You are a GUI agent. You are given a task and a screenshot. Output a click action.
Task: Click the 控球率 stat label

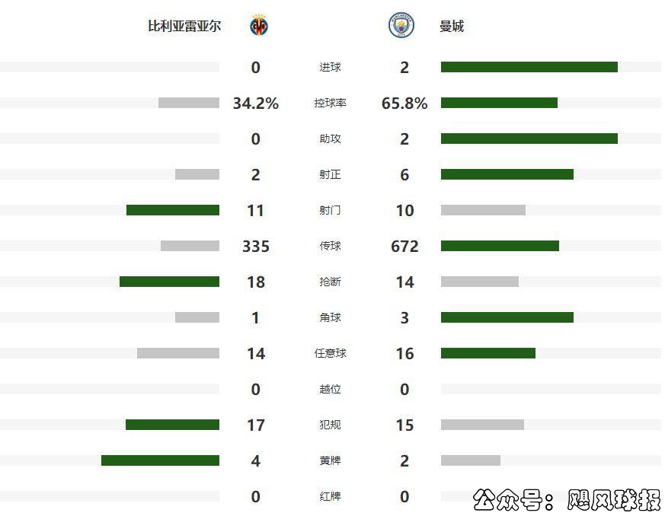click(x=330, y=103)
